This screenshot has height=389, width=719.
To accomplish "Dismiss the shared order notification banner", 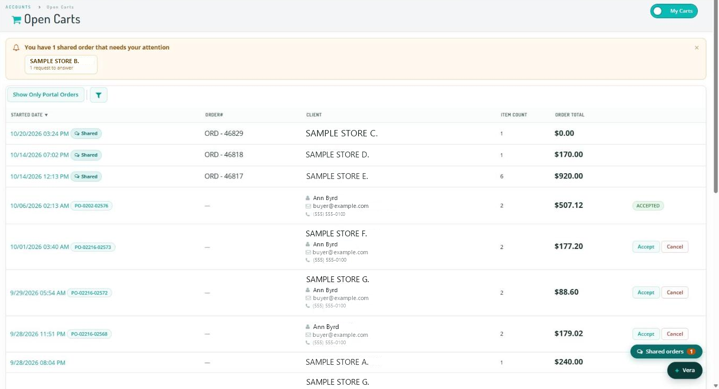I will pos(696,48).
